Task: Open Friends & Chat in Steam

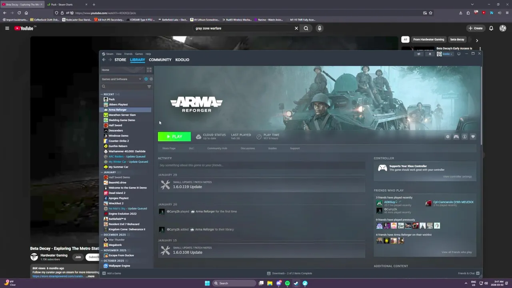Action: [x=469, y=273]
